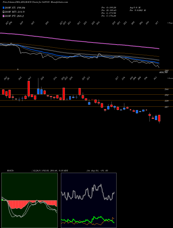Click the 207 price axis label

coord(166,107)
